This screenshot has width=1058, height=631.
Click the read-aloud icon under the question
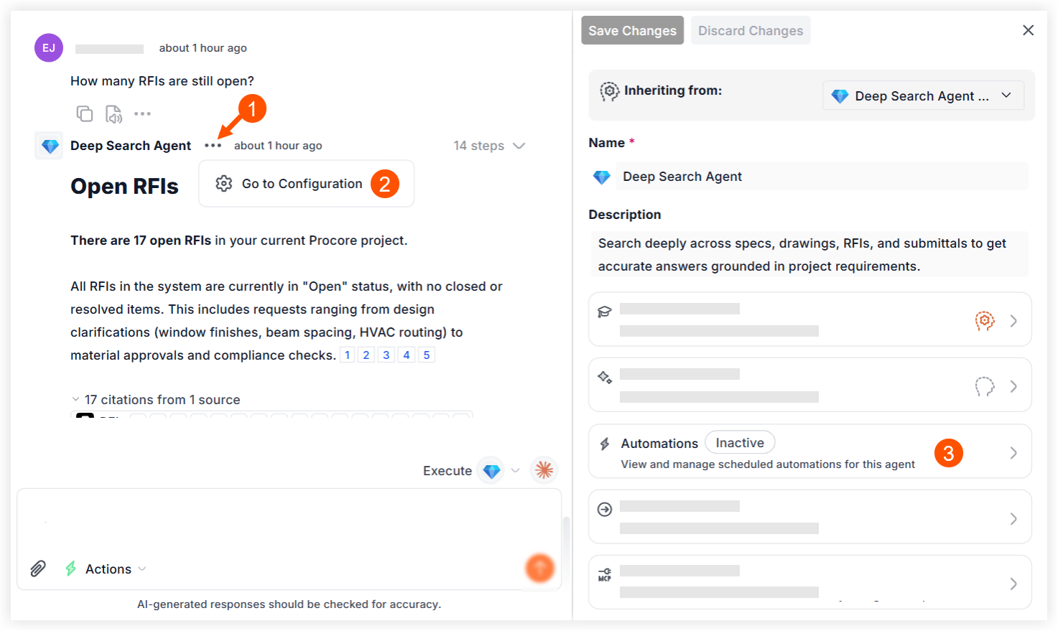113,113
